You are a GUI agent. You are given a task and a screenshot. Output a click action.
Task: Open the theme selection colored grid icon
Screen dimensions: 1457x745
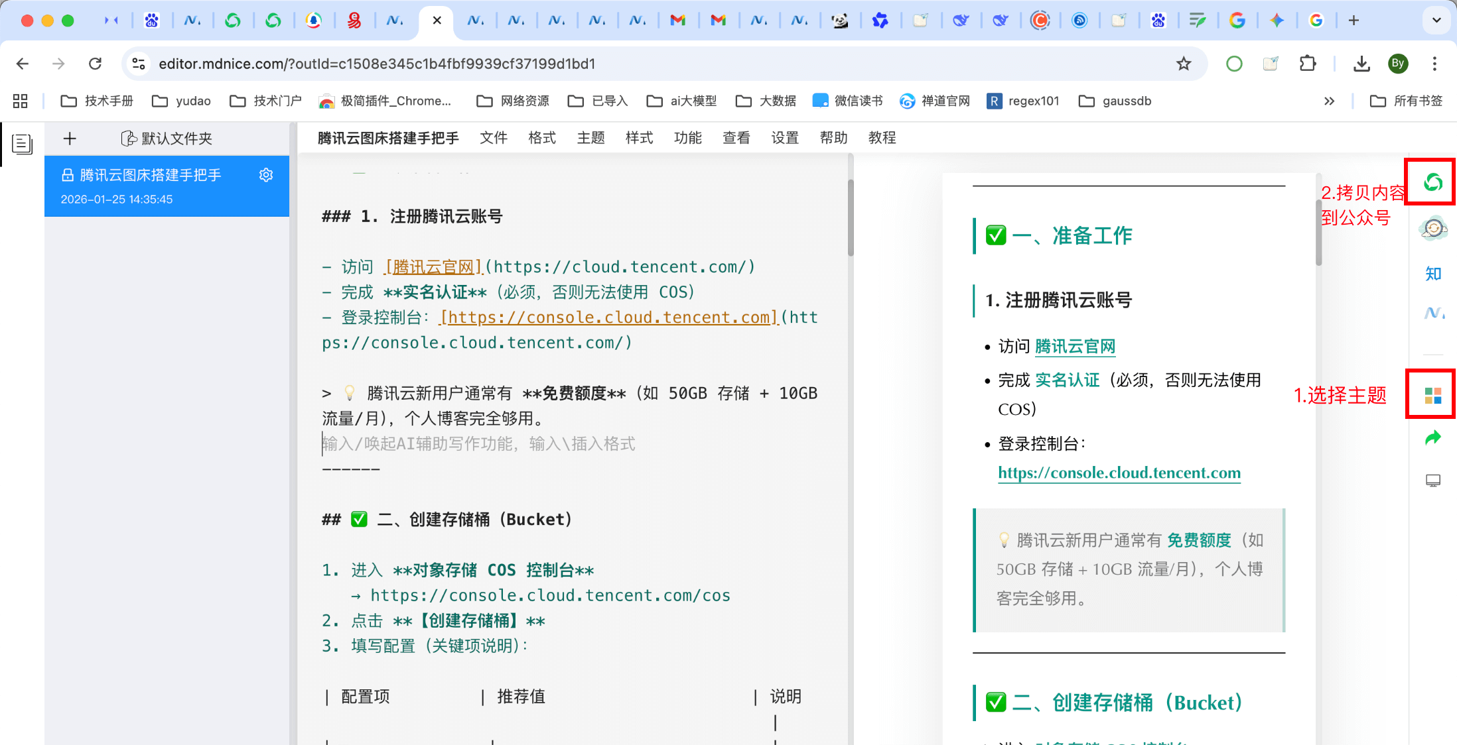1432,396
